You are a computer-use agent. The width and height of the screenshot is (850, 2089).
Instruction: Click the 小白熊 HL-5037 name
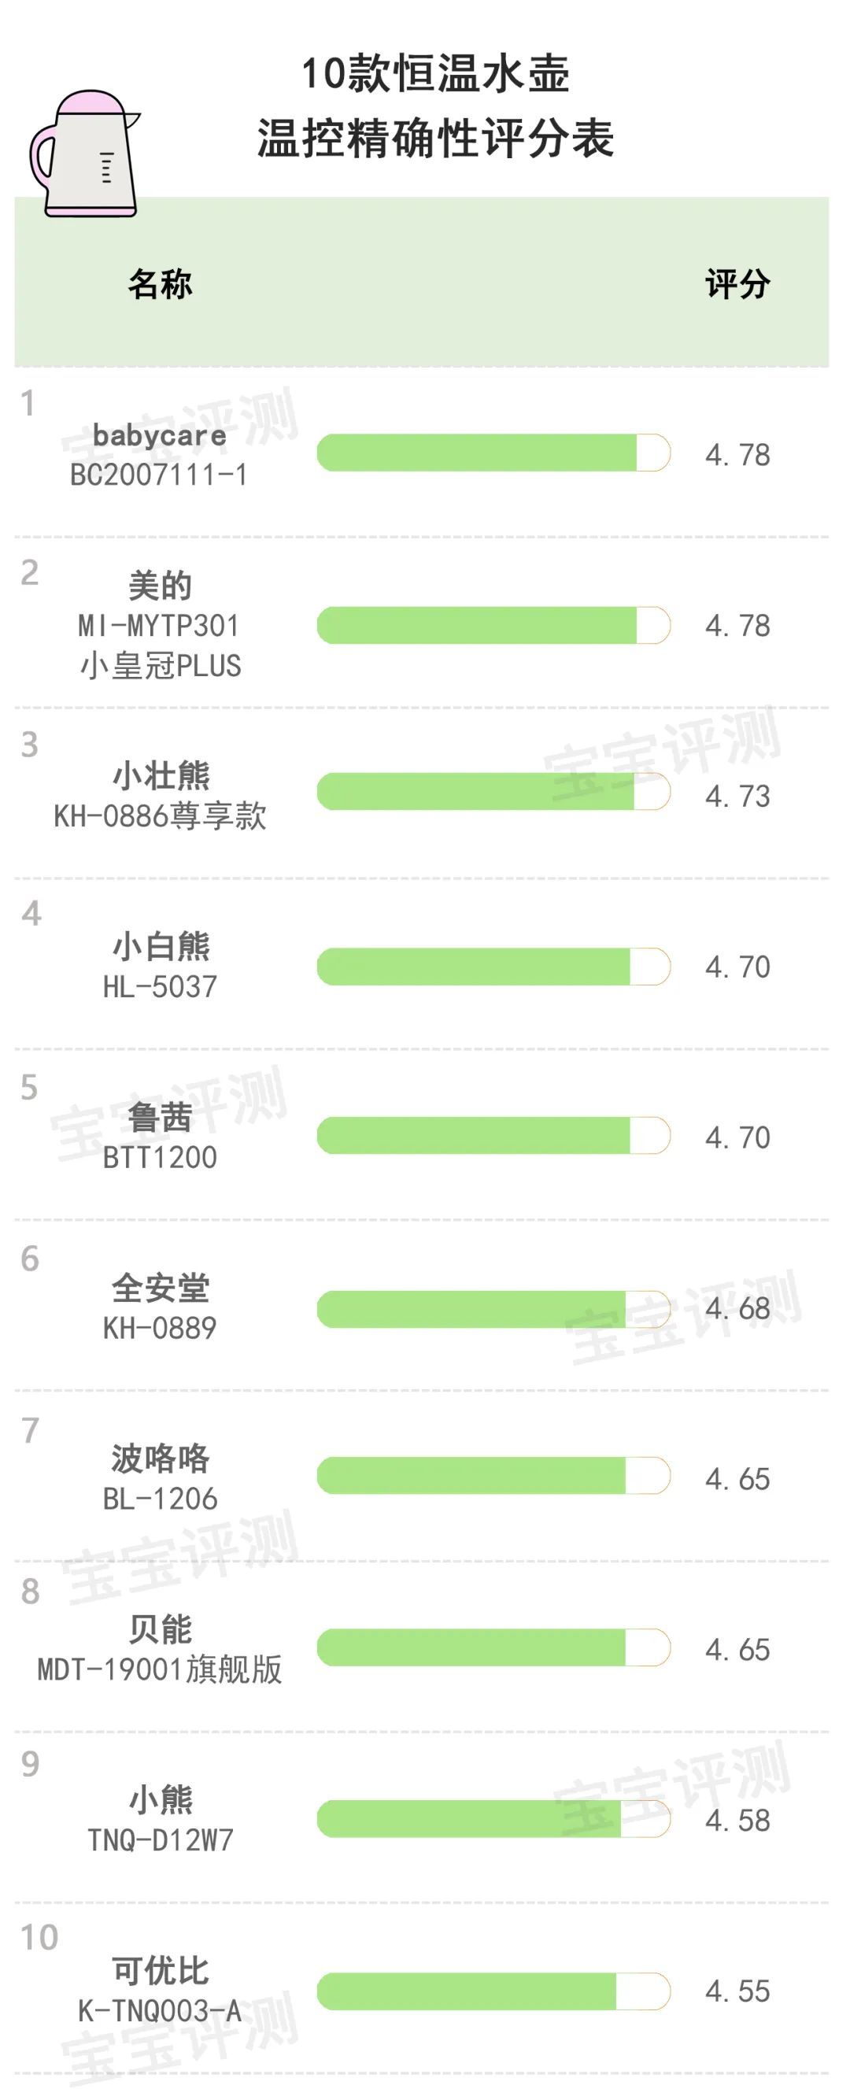click(x=160, y=966)
